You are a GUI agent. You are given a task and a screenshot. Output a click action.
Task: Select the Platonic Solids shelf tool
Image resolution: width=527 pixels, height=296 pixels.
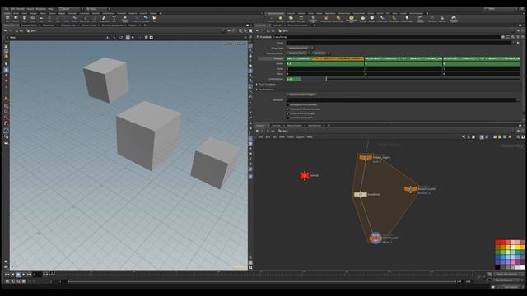coord(125,19)
